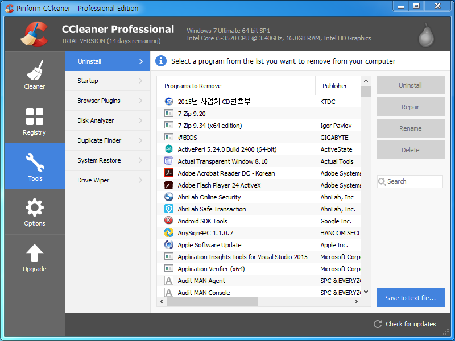
Task: Select Application Insights Tools for Visual Studio 2015
Action: (259, 257)
